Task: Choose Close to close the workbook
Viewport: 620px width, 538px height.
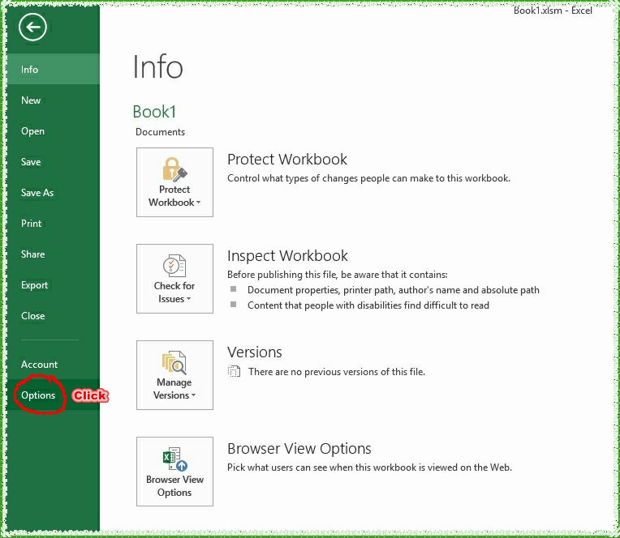Action: point(54,315)
